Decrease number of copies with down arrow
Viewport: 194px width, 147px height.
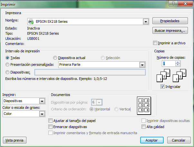178,65
